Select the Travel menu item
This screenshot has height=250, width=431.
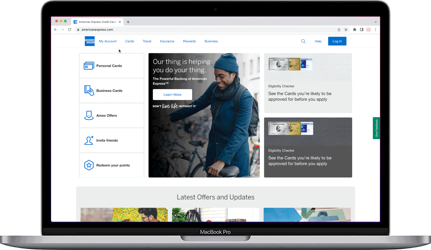[147, 41]
